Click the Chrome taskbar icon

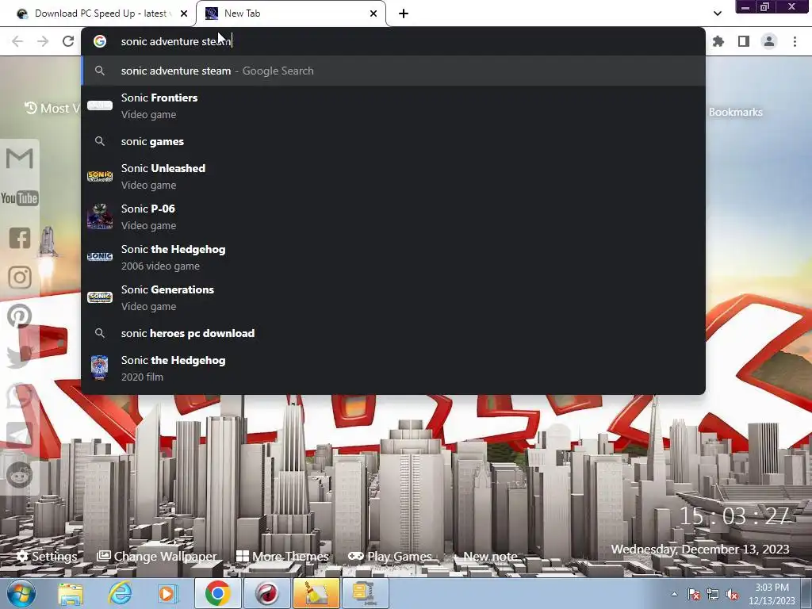[217, 593]
